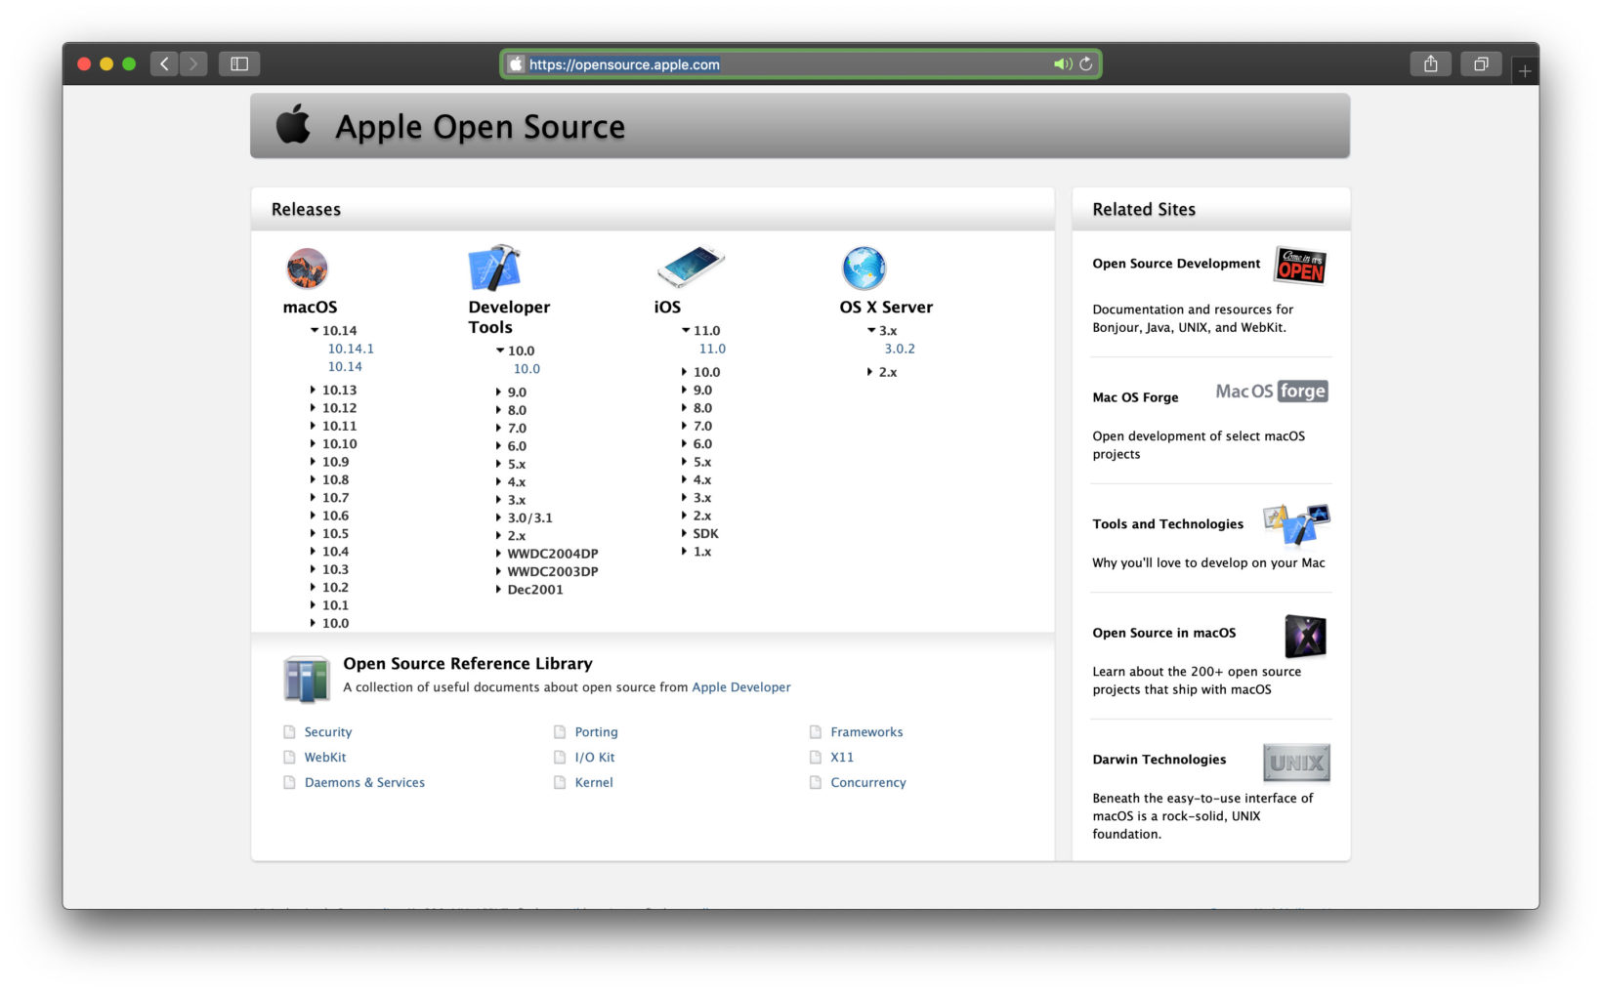This screenshot has height=992, width=1602.
Task: Open the Mac OS Forge link
Action: point(1135,397)
